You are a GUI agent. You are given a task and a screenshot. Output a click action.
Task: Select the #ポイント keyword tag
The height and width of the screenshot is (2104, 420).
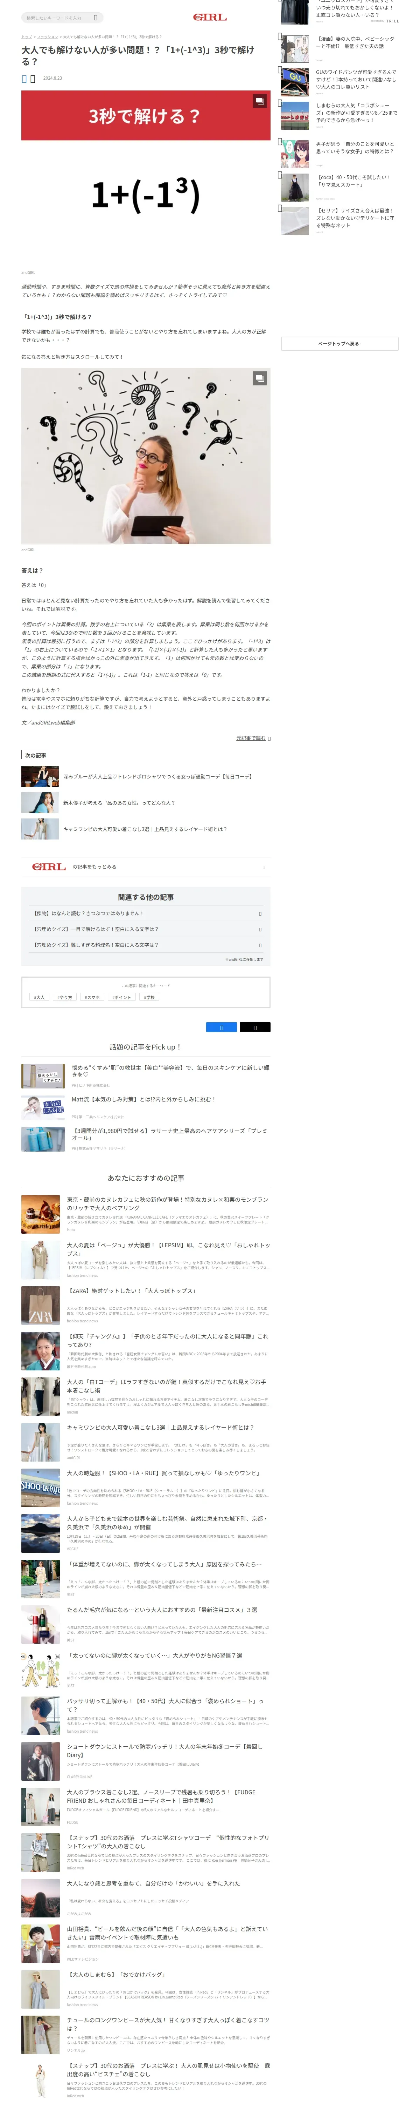[x=121, y=997]
